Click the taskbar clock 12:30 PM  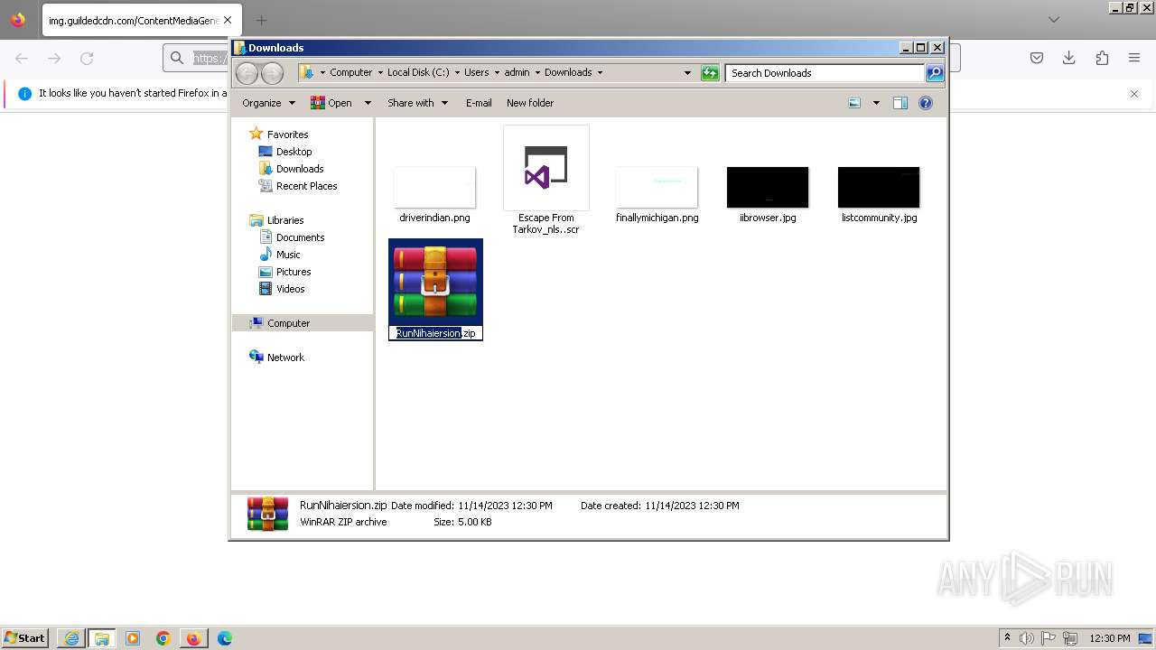point(1110,638)
